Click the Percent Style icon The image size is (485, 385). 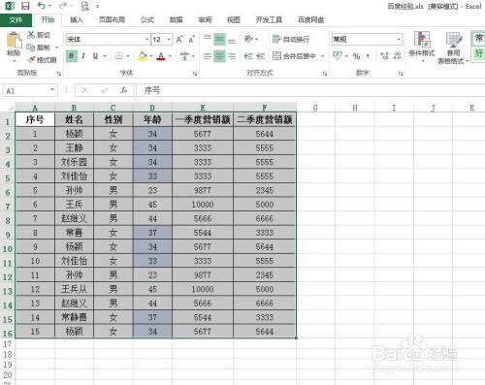tap(356, 56)
